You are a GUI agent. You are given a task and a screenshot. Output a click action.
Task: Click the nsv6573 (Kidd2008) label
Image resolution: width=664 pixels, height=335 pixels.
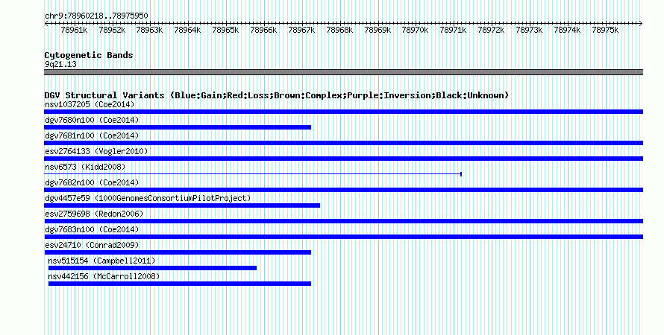pyautogui.click(x=85, y=167)
